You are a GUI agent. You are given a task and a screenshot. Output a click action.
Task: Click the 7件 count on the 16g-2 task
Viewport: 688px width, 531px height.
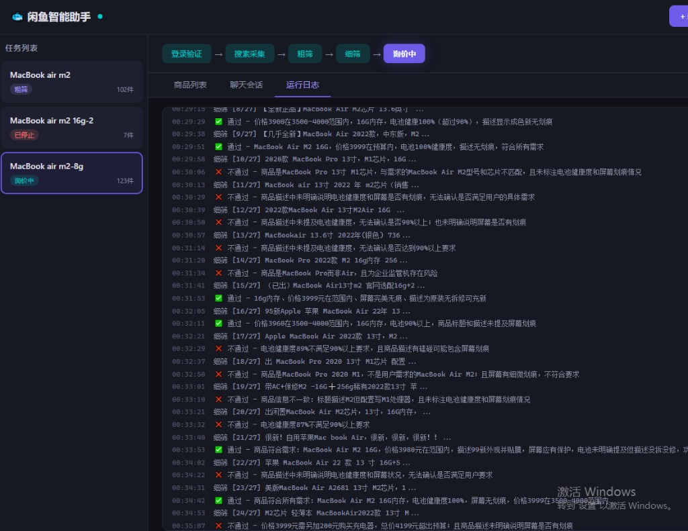[x=128, y=135]
